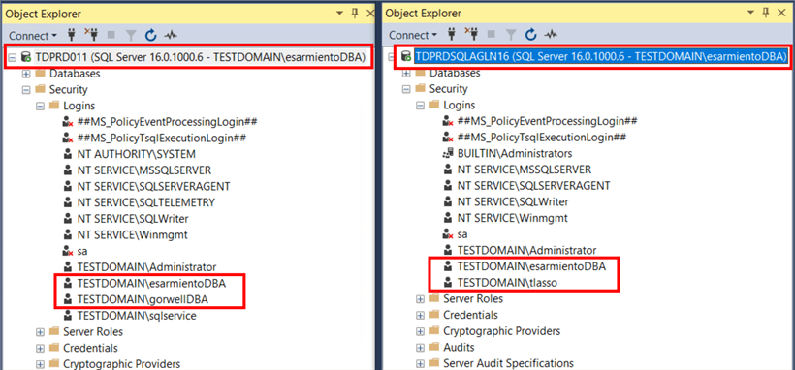Select NT SERVICE\SQLSERVERAGENT login on TDPRDSQLAGLN16
This screenshot has height=370, width=795.
tap(534, 186)
